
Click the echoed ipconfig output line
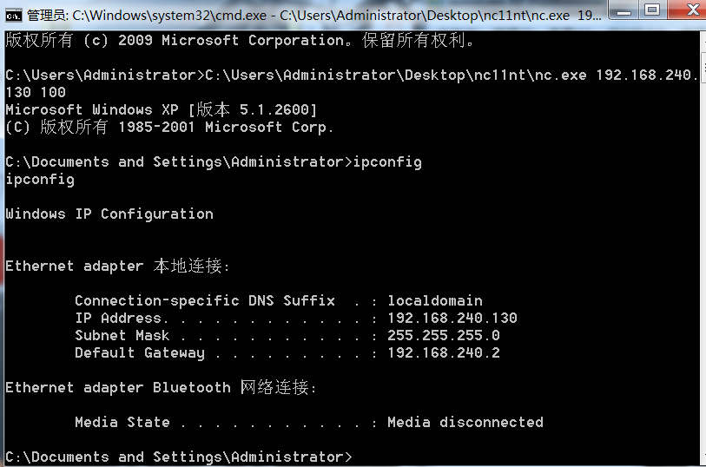40,180
